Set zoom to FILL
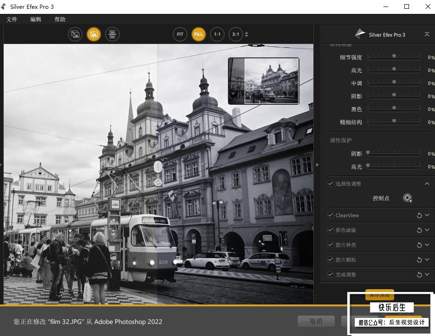The height and width of the screenshot is (336, 435). click(x=198, y=34)
